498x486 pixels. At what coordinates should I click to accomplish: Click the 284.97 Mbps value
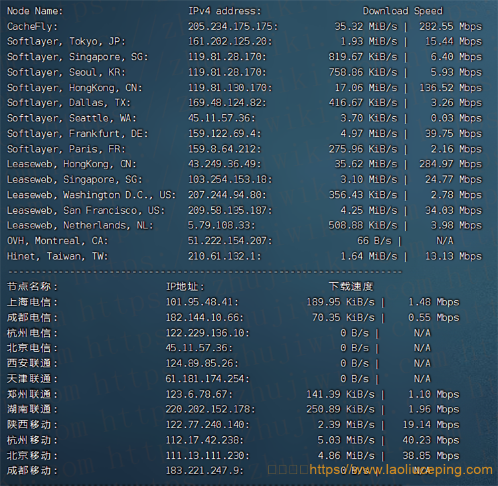pos(450,164)
